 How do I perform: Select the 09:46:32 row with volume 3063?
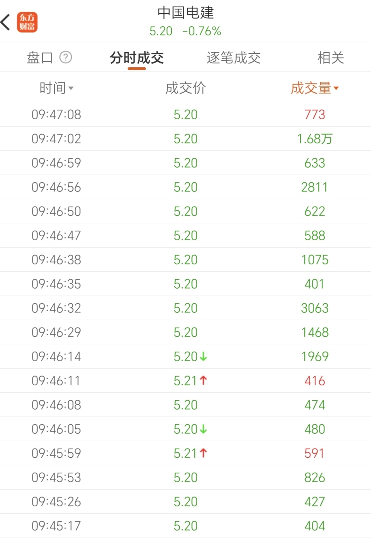185,308
